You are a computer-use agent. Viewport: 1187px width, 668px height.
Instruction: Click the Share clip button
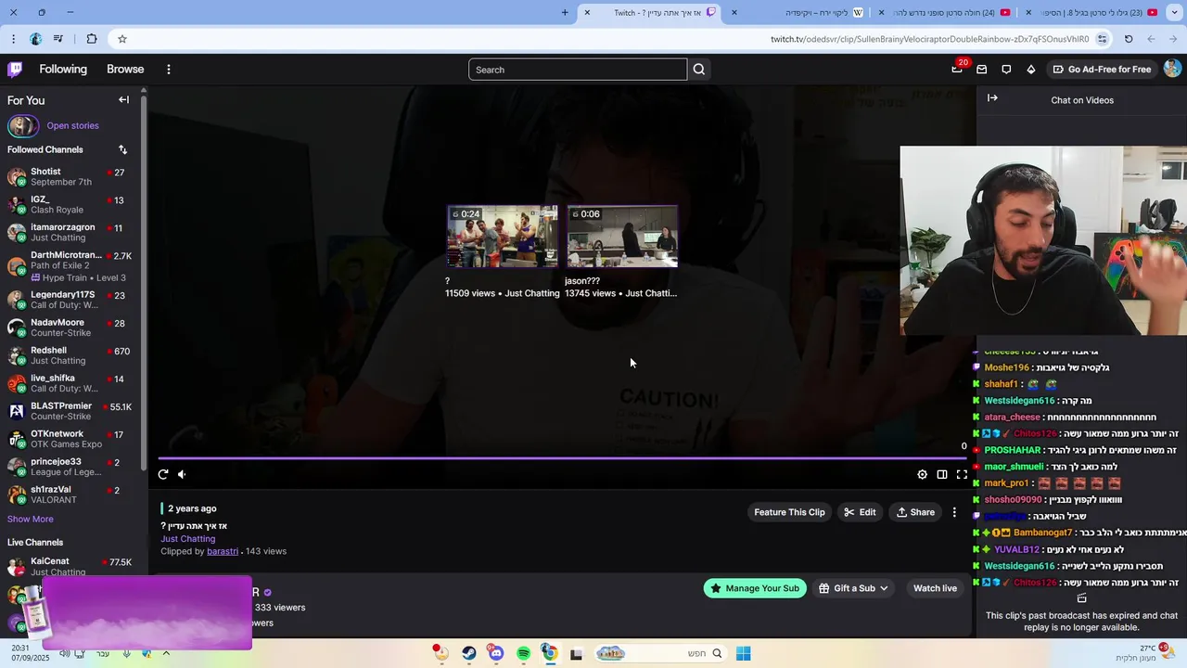(915, 512)
